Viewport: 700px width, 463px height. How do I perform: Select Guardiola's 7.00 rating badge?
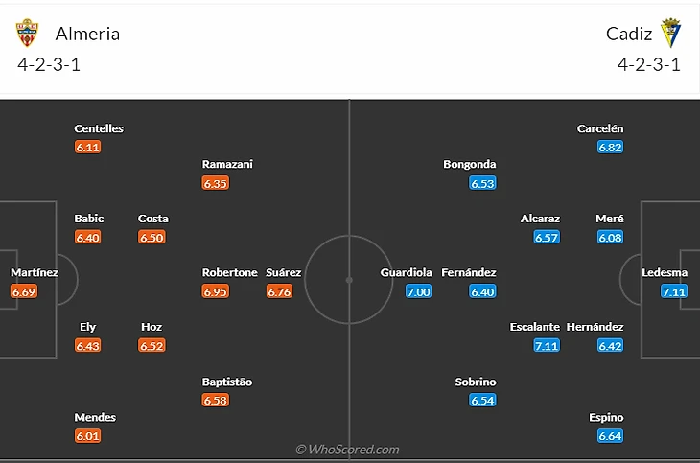(418, 291)
